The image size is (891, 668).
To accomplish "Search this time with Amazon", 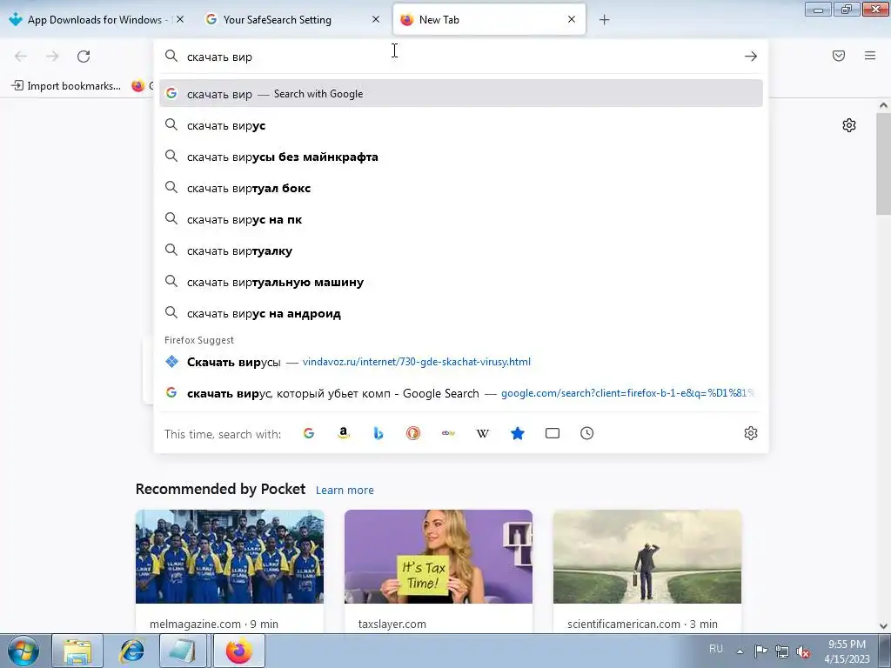I will tap(343, 433).
